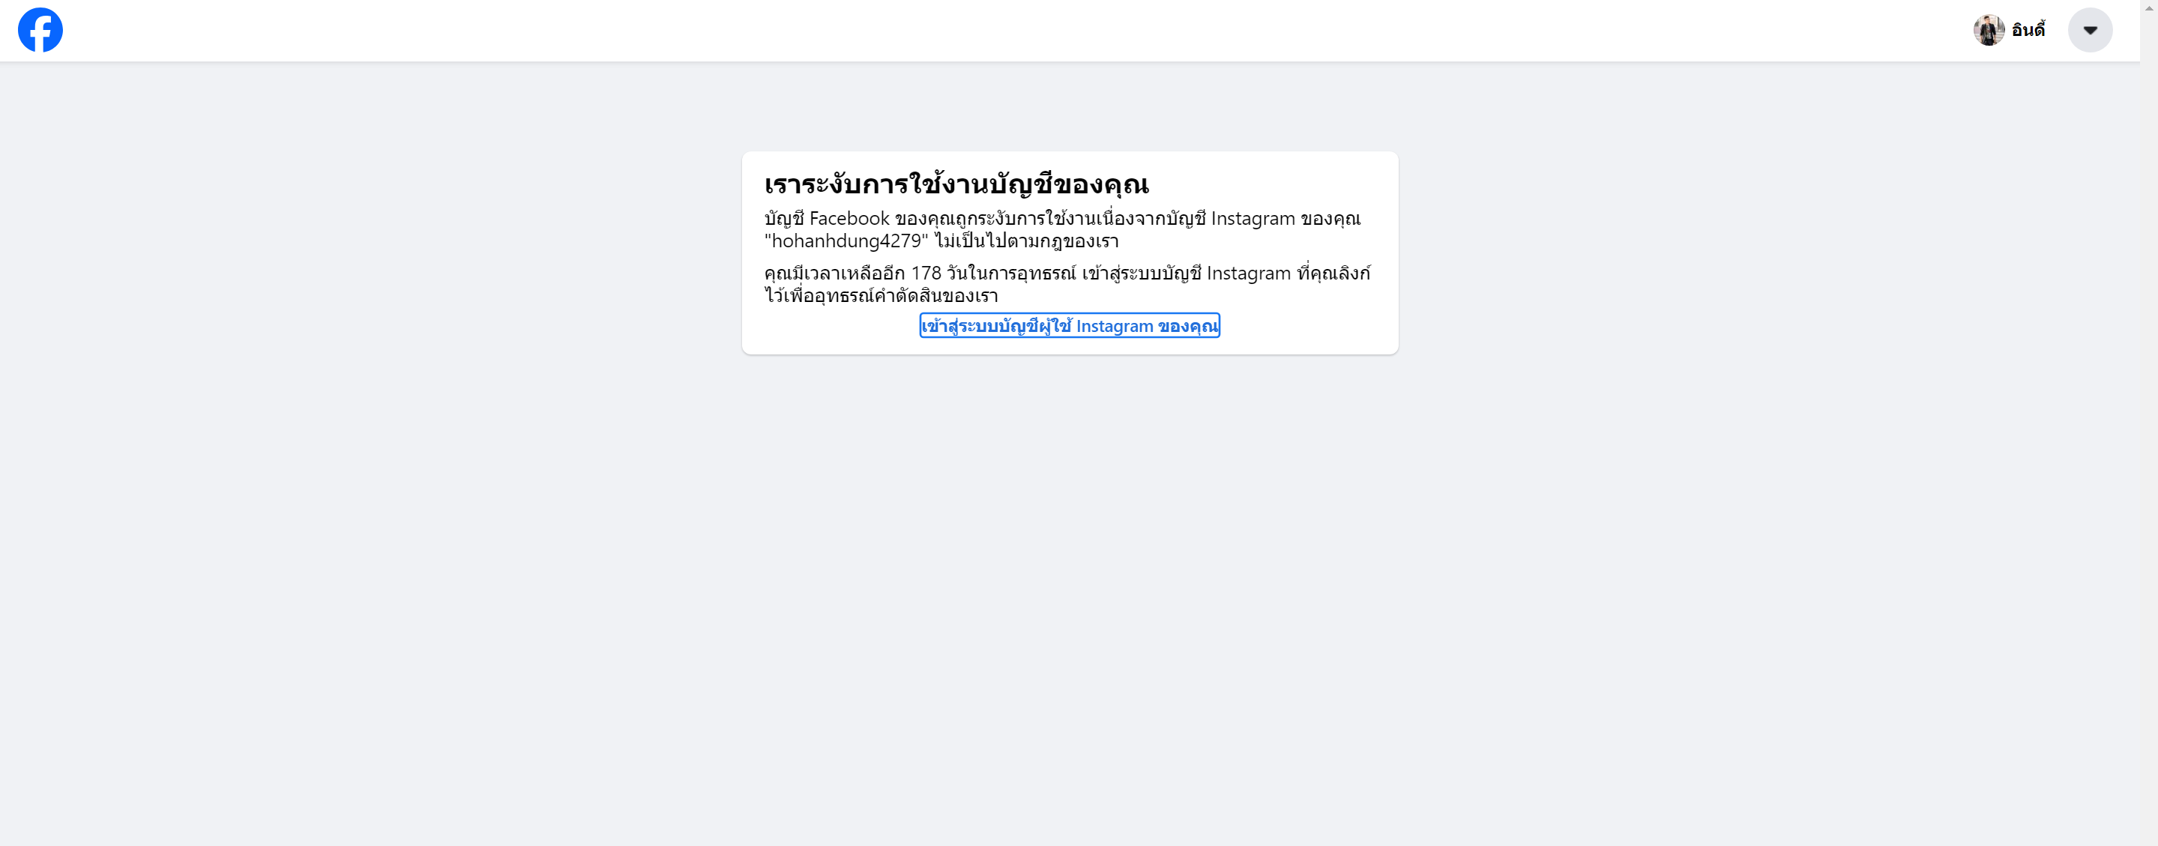This screenshot has width=2158, height=846.
Task: Click the username text hohanhdung4279
Action: (846, 241)
